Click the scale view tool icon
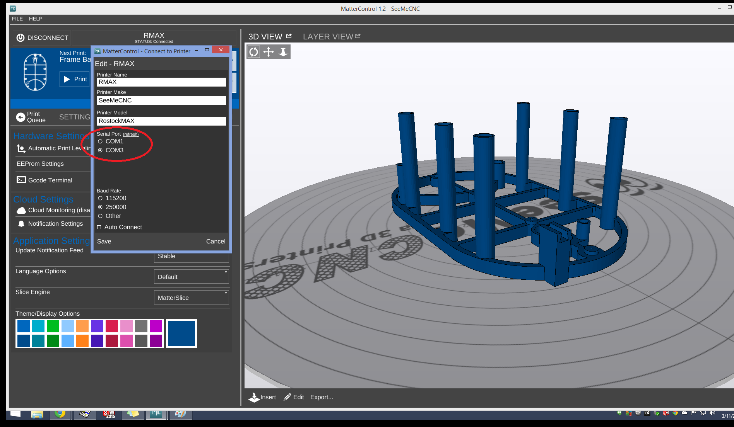 [x=283, y=52]
